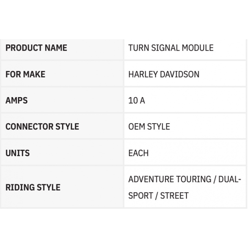Click the word STREET in riding style
This screenshot has height=248, width=248.
point(174,196)
